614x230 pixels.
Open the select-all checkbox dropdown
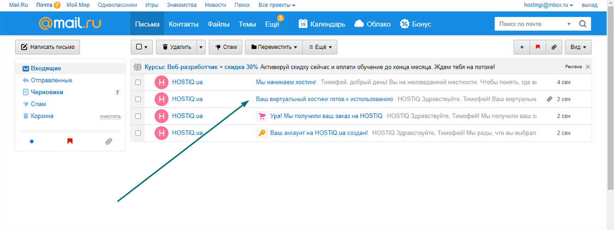142,47
